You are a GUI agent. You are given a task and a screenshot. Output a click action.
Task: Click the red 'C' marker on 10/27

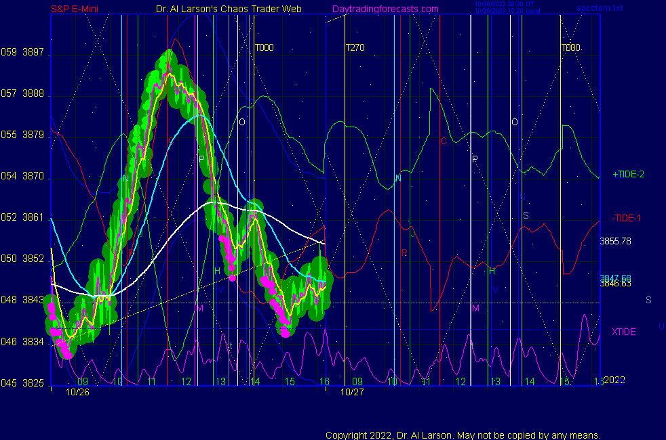coord(444,141)
